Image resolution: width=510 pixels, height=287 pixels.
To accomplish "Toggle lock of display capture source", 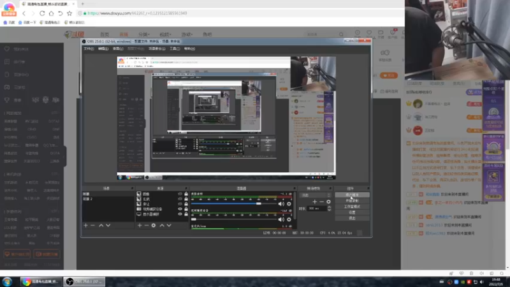I will 186,214.
